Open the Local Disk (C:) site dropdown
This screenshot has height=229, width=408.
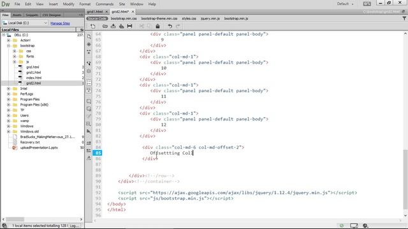[x=25, y=23]
